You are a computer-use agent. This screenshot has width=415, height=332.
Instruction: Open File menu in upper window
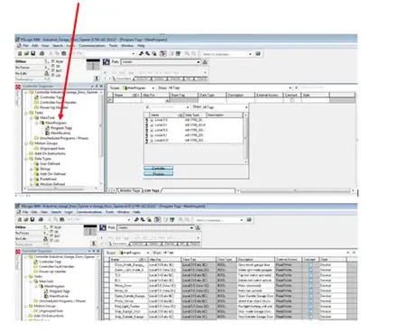[x=26, y=46]
